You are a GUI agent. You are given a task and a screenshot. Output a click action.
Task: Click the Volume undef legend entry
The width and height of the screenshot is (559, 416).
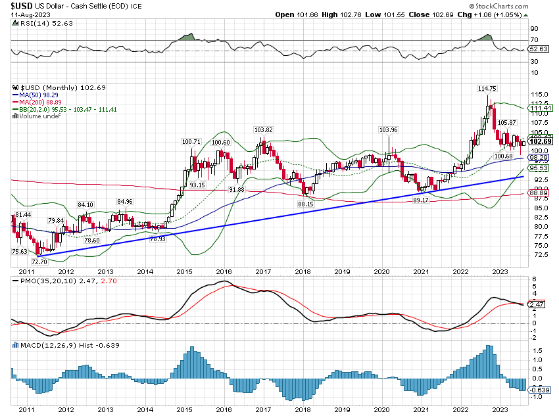41,117
